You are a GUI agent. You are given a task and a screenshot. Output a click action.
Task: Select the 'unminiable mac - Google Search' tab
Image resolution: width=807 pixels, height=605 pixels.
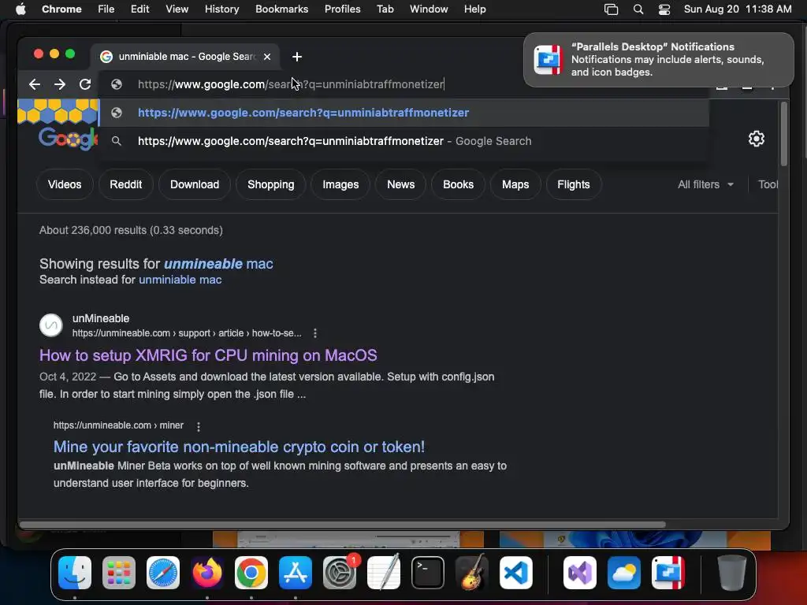(x=186, y=57)
